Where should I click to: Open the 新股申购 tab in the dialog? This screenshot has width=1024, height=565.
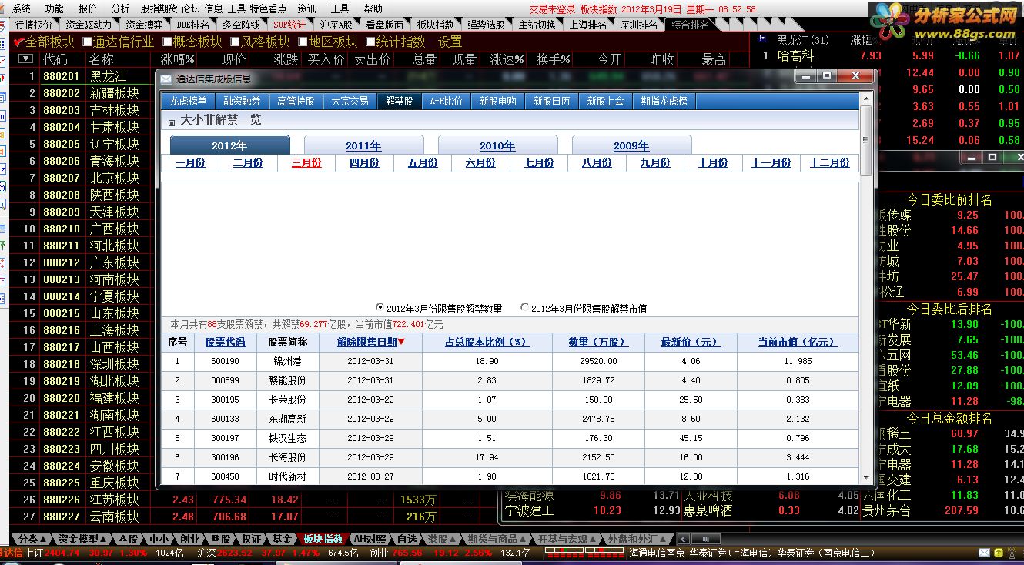coord(498,101)
